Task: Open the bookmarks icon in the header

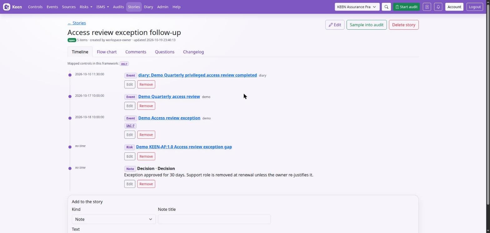Action: pyautogui.click(x=427, y=7)
